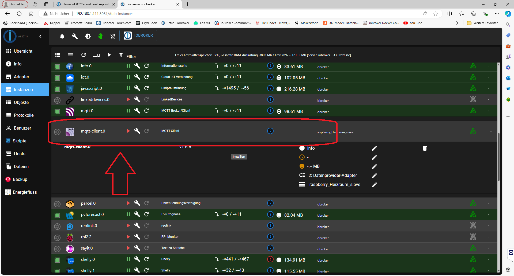
Task: Start the parcel.0 instance
Action: coord(128,203)
